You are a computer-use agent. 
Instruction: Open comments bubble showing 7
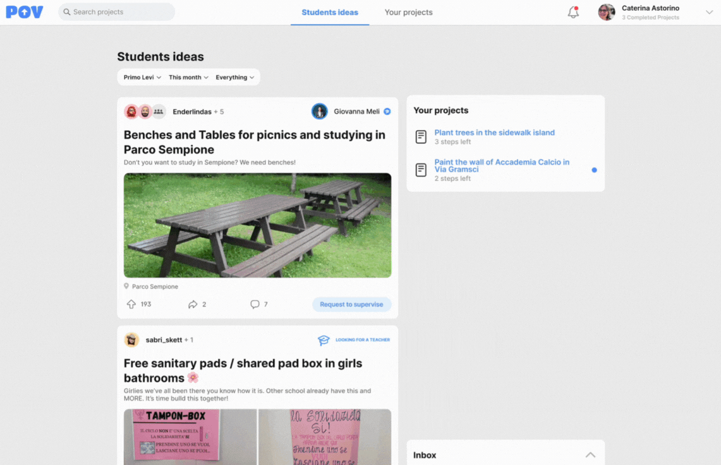[x=255, y=304]
